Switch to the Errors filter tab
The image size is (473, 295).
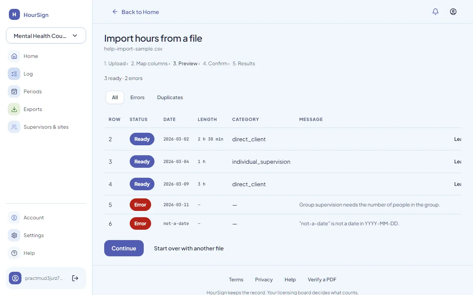tap(137, 97)
